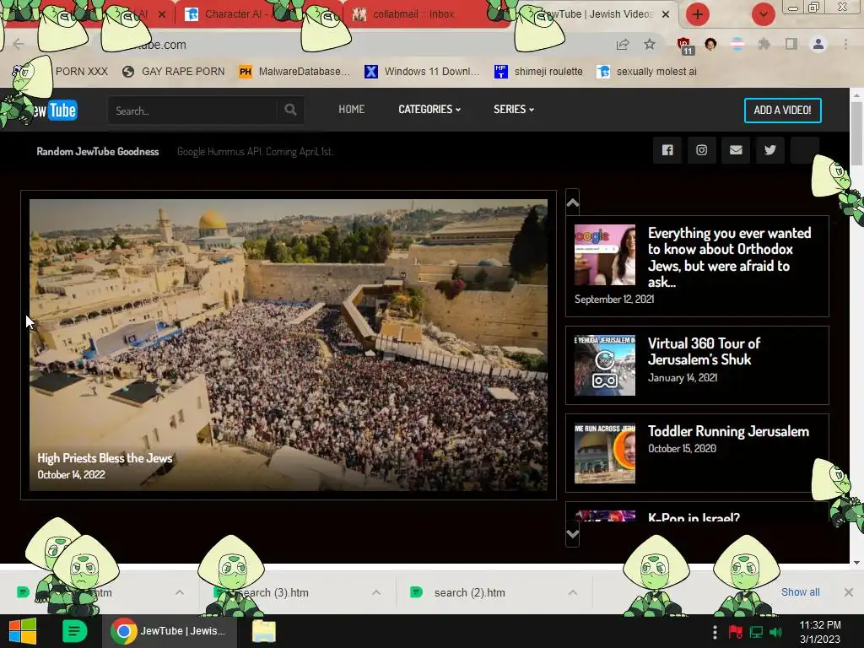Screen dimensions: 864x648
Task: Open options chevron for the first download item
Action: (180, 592)
